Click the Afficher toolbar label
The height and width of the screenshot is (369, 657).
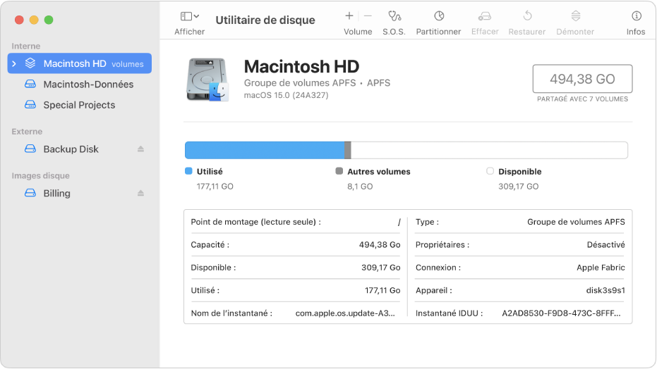coord(189,32)
